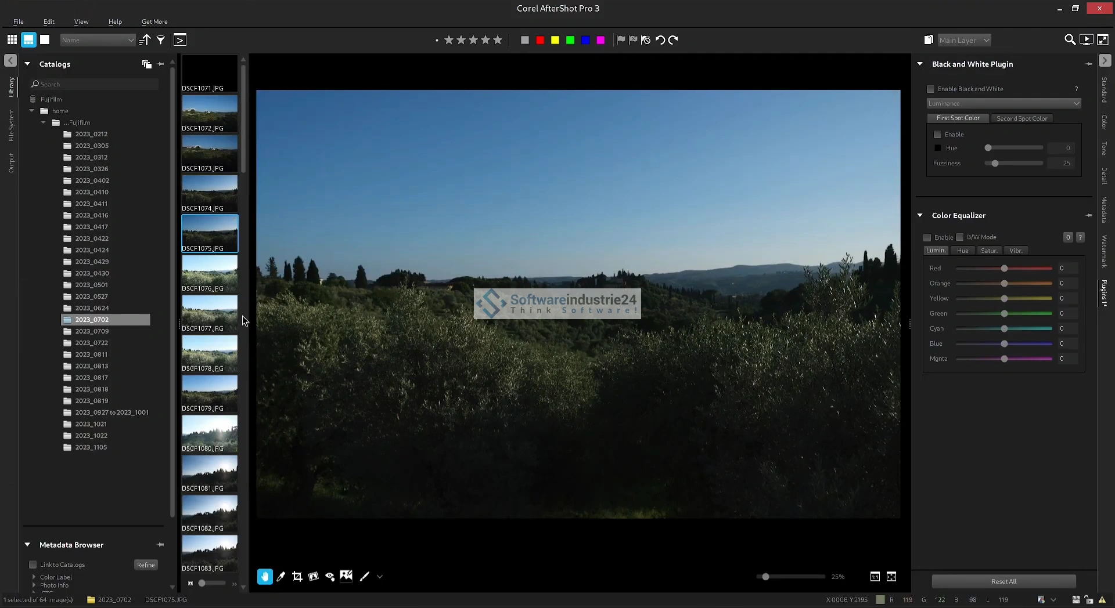
Task: Open the Luminance dropdown
Action: [1003, 103]
